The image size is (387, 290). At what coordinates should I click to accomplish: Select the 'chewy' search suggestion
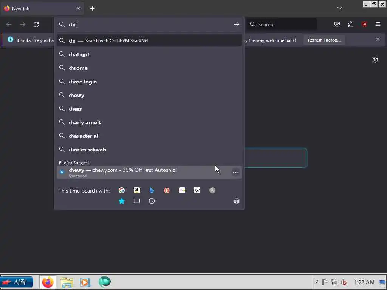tap(149, 95)
